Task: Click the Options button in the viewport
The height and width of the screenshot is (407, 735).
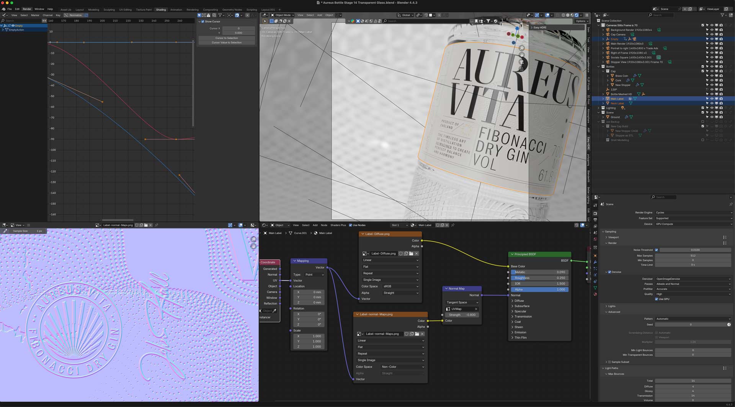Action: (x=580, y=21)
